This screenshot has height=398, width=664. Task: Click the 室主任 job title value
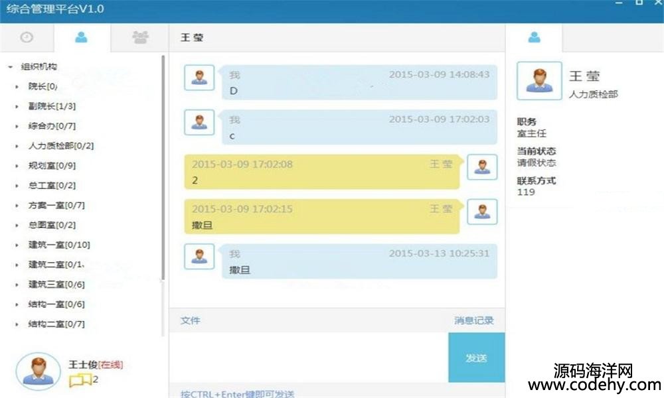(531, 133)
